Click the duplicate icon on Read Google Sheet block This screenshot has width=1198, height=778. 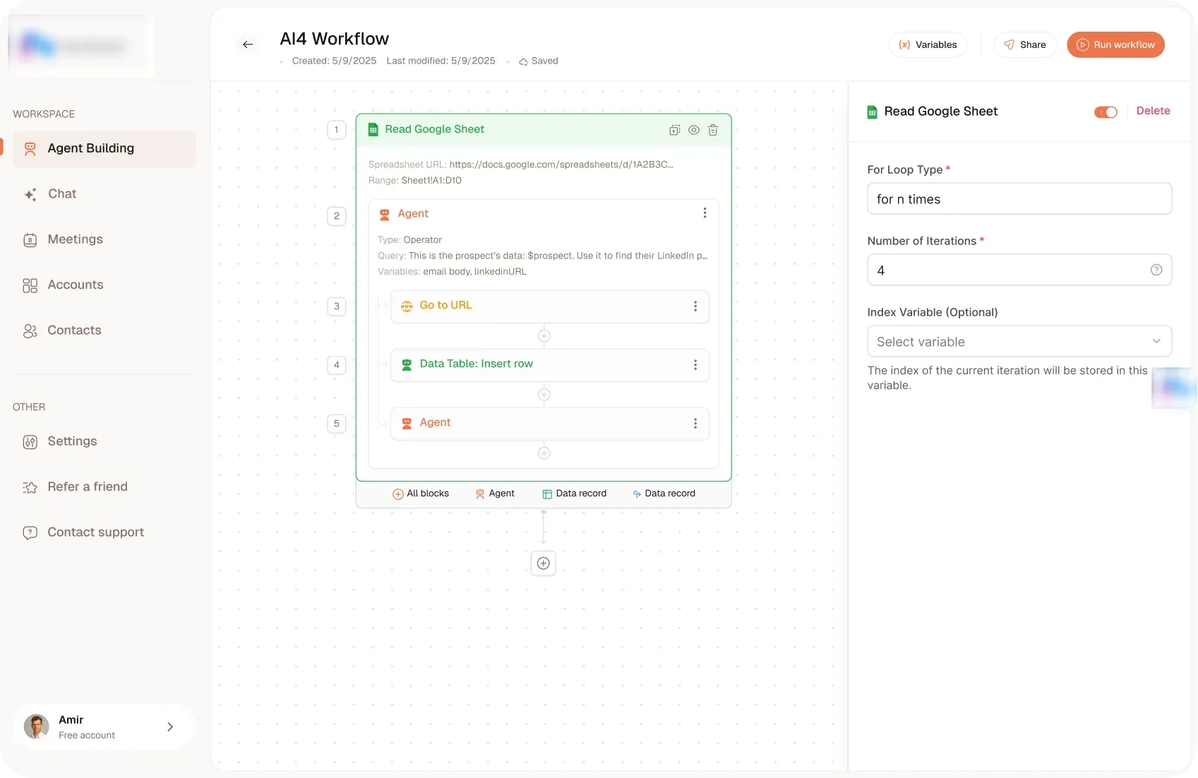(x=675, y=130)
